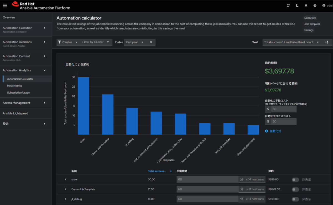Collapse Automation Analytics menu section
Viewport: 333px width, 205px height.
[26, 70]
